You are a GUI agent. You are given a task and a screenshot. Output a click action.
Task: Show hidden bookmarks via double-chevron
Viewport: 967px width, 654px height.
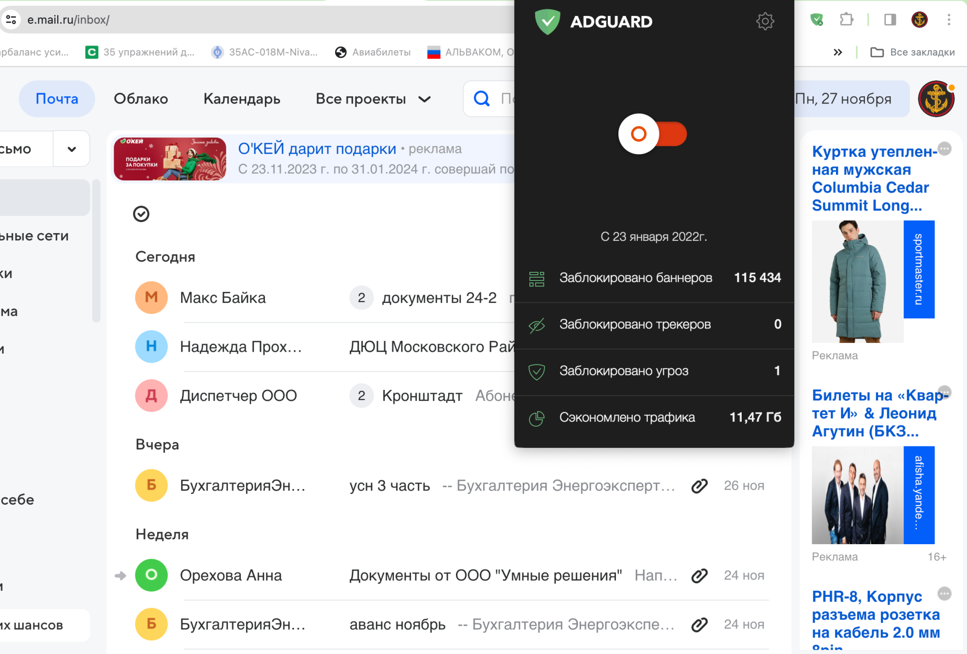[x=838, y=52]
